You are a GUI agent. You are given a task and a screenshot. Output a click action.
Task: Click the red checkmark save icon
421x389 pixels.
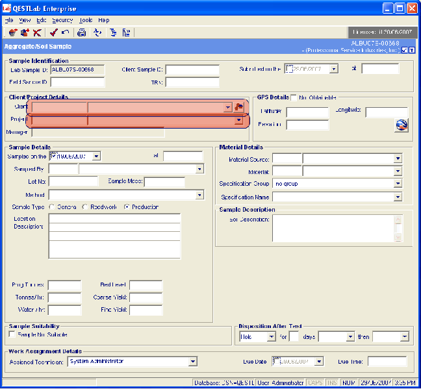[53, 32]
